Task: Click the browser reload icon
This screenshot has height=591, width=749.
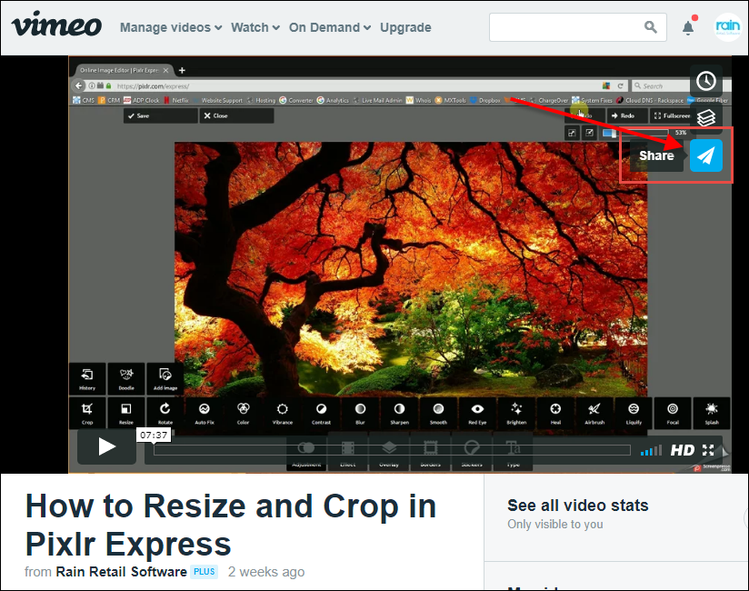Action: [x=620, y=86]
